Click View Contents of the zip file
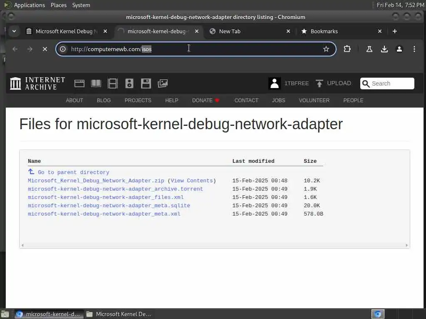The height and width of the screenshot is (319, 426). [192, 181]
